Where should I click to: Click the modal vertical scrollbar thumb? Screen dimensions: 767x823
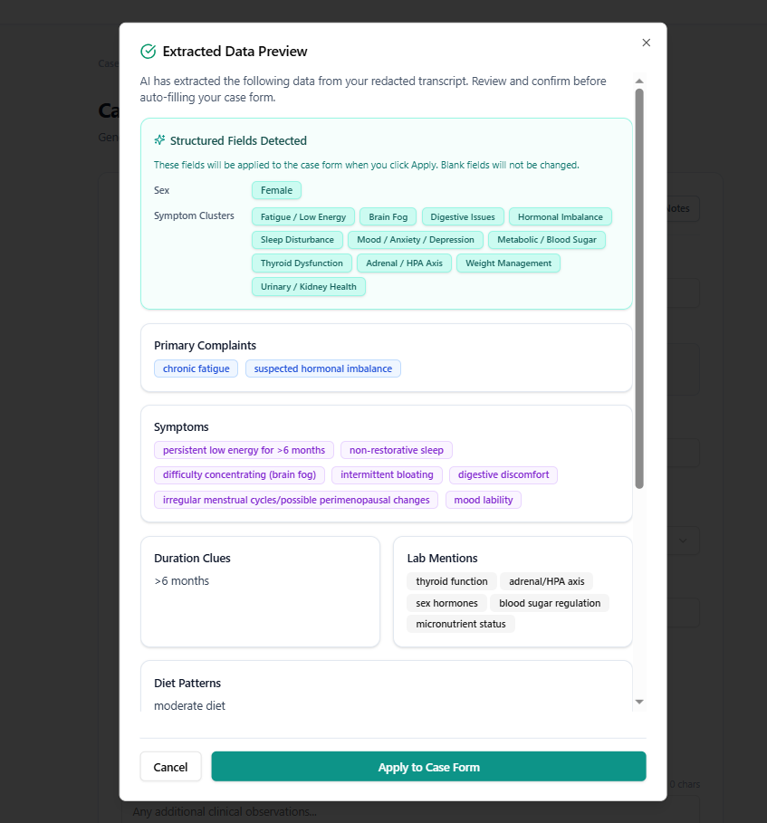pos(639,289)
